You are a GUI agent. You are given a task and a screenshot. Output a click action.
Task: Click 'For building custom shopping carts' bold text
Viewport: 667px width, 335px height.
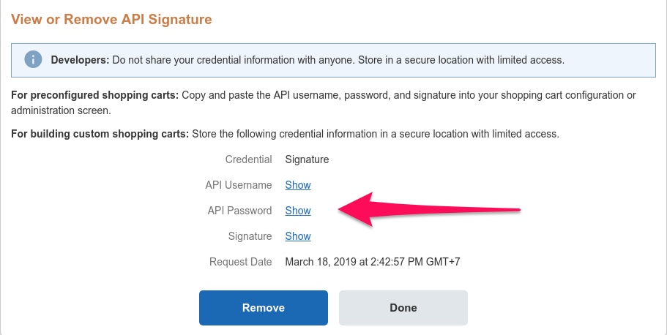[100, 135]
